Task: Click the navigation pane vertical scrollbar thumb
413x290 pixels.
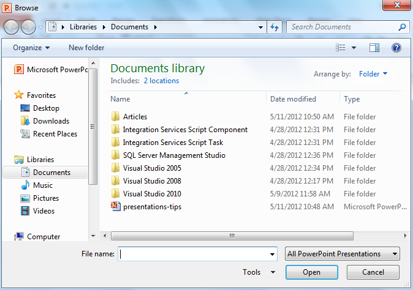Action: click(x=93, y=127)
